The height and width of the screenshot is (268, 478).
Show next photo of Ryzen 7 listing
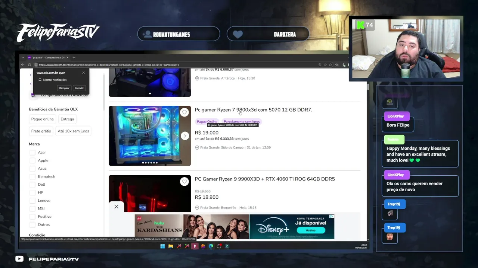(184, 136)
